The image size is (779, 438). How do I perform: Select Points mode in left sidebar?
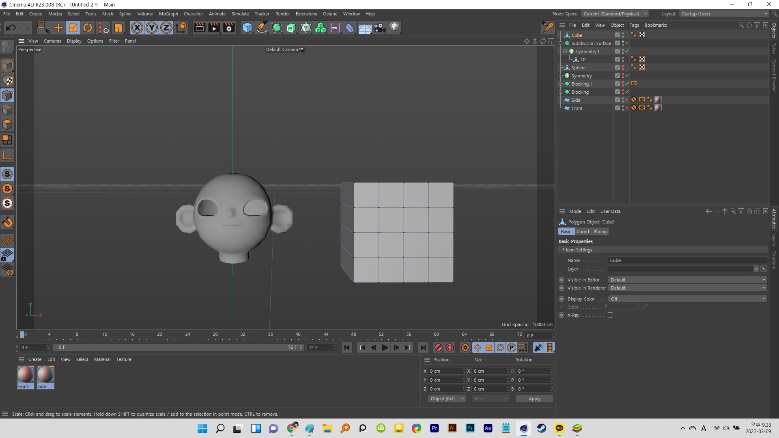click(7, 95)
